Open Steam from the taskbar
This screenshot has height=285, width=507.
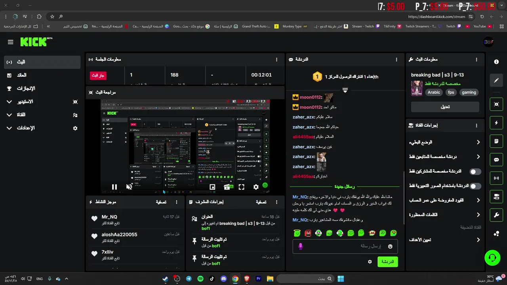165,279
